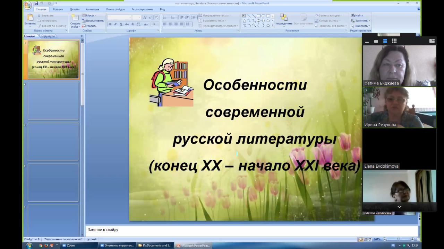Open Направление текста dropdown
The image size is (444, 249).
[x=214, y=16]
